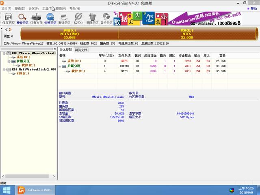This screenshot has height=195, width=260.
Task: Click the DiskGenius advertisement banner
Action: (x=177, y=19)
